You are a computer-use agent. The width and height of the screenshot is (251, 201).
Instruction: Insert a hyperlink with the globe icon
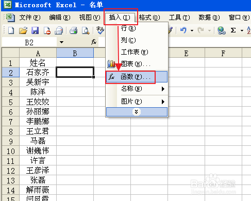tap(222, 30)
